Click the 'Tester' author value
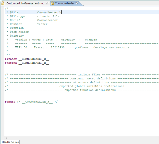 click(42, 24)
